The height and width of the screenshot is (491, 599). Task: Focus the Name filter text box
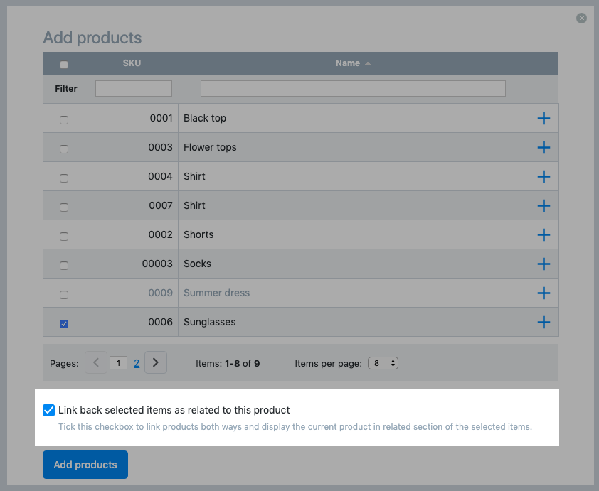pos(353,89)
